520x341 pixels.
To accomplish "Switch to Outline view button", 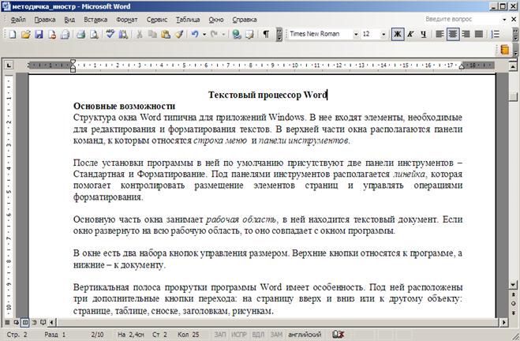I will [x=34, y=322].
